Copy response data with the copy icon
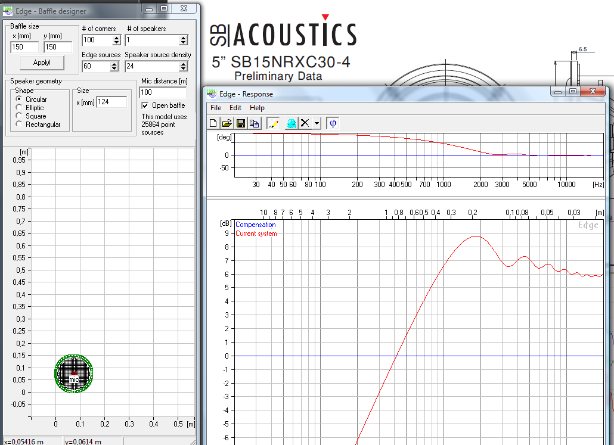This screenshot has width=614, height=445. point(255,124)
